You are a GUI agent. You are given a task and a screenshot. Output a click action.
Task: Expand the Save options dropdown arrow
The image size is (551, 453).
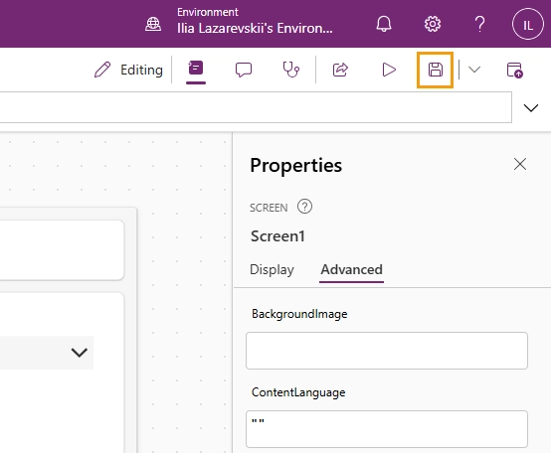[x=474, y=70]
